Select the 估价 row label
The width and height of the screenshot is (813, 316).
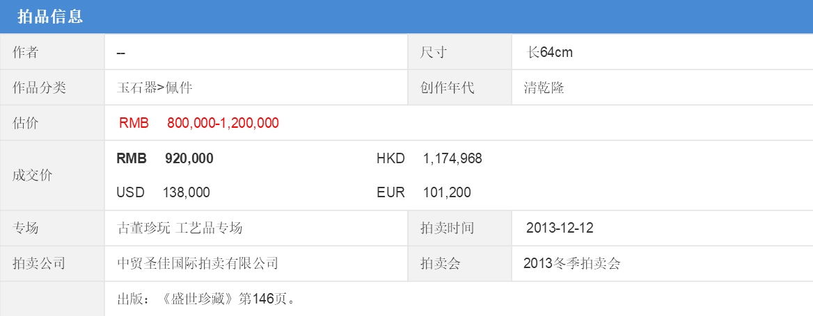click(x=26, y=124)
